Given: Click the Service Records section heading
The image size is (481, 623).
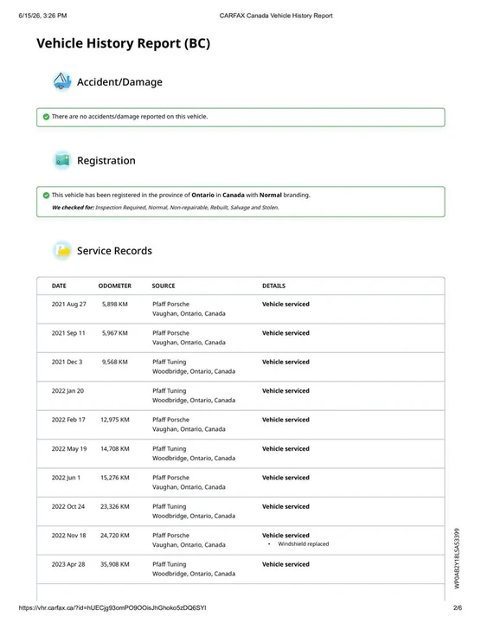Looking at the screenshot, I should coord(114,251).
